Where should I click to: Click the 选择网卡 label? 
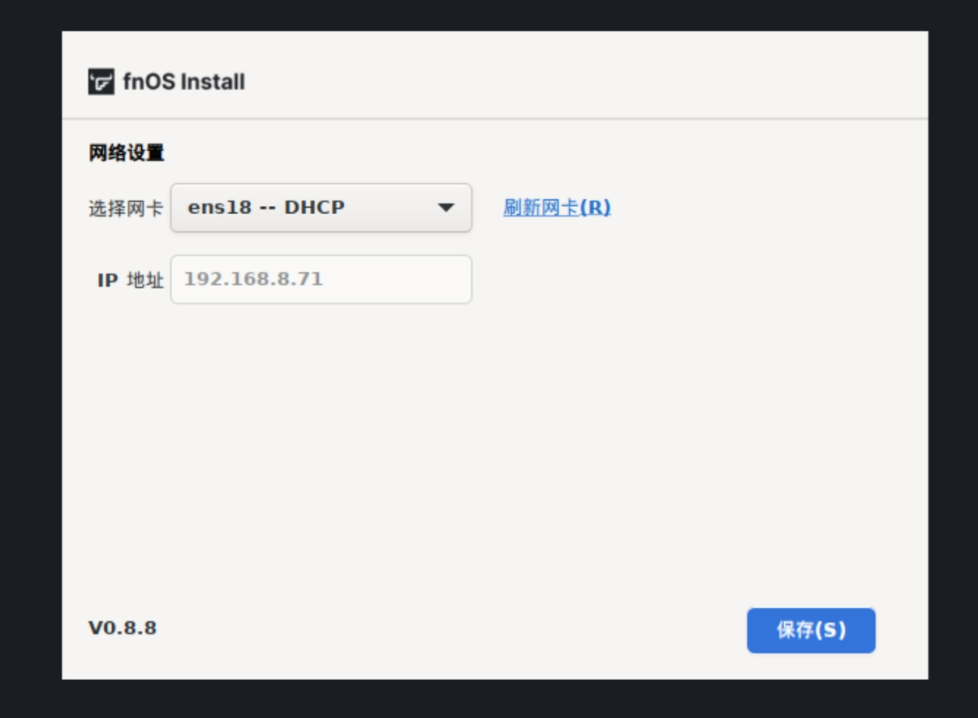pyautogui.click(x=126, y=209)
